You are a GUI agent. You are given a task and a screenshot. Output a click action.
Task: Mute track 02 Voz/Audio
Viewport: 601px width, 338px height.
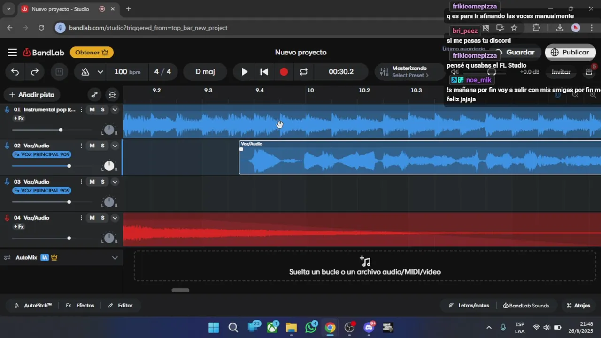pos(92,146)
